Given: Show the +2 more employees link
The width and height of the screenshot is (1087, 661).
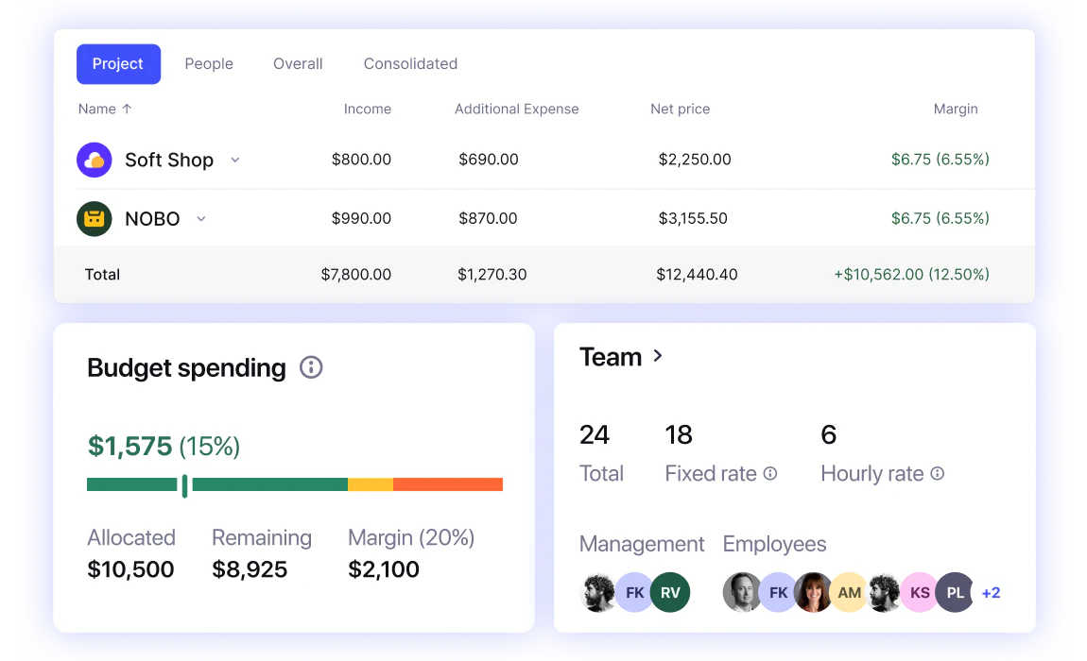Looking at the screenshot, I should (992, 593).
